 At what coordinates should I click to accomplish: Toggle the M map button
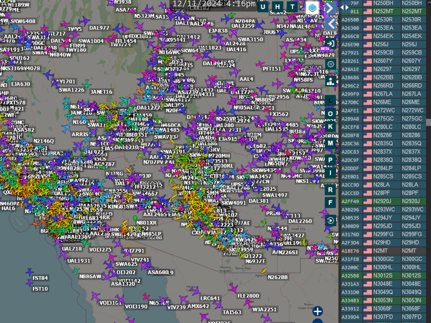pos(330,143)
